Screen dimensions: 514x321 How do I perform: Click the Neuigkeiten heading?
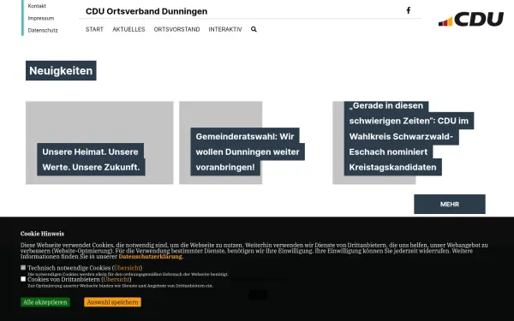(x=61, y=70)
